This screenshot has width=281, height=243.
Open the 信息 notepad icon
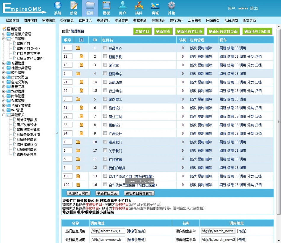point(74,5)
